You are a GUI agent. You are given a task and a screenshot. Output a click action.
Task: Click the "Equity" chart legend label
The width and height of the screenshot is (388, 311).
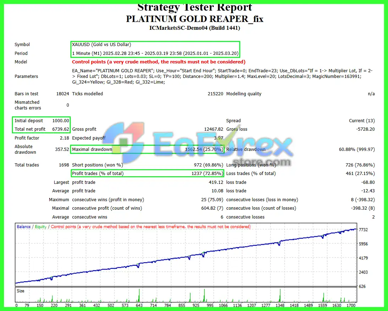pos(40,226)
